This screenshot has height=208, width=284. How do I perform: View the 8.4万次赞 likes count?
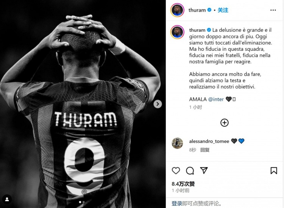183,184
